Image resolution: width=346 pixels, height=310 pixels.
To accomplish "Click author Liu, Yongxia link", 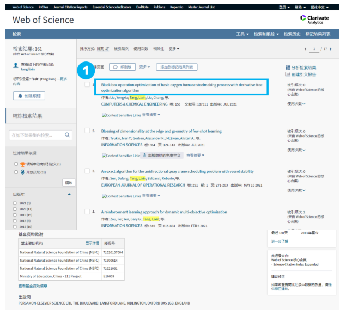I will 119,97.
